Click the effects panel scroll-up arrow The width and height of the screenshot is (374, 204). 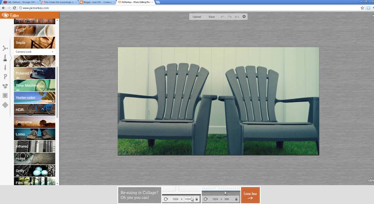click(57, 20)
